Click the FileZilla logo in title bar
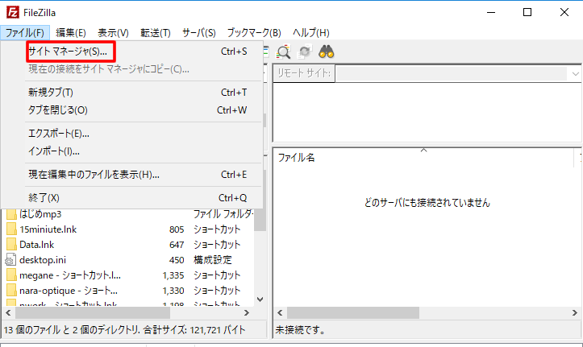The height and width of the screenshot is (347, 583). (11, 12)
